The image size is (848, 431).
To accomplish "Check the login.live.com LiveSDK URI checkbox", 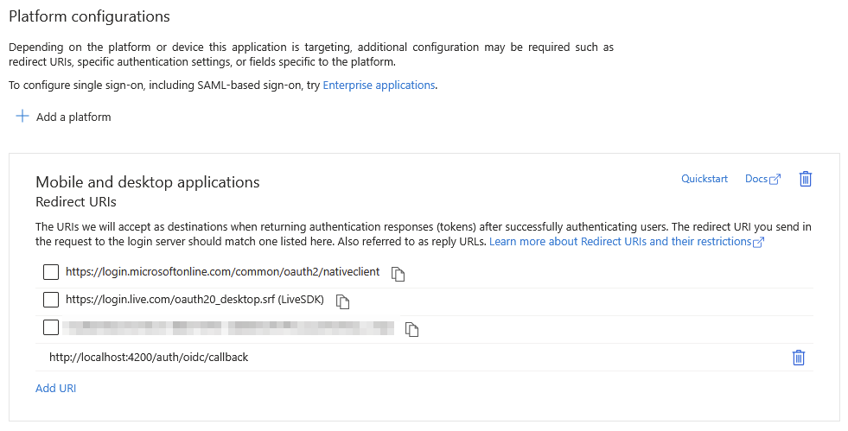I will 51,299.
